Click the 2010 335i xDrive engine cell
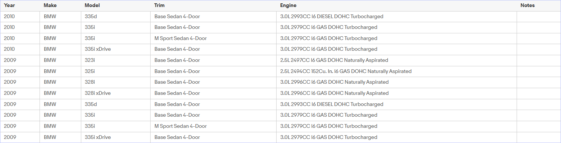The height and width of the screenshot is (143, 561). click(396, 49)
